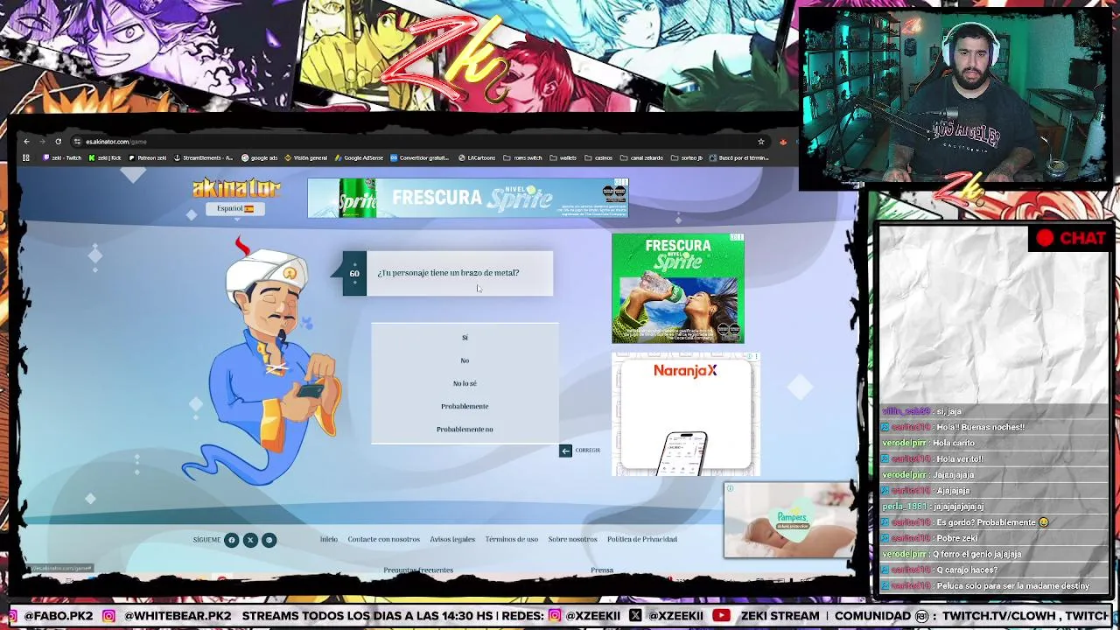1120x630 pixels.
Task: Click the Corregir back arrow
Action: point(565,451)
